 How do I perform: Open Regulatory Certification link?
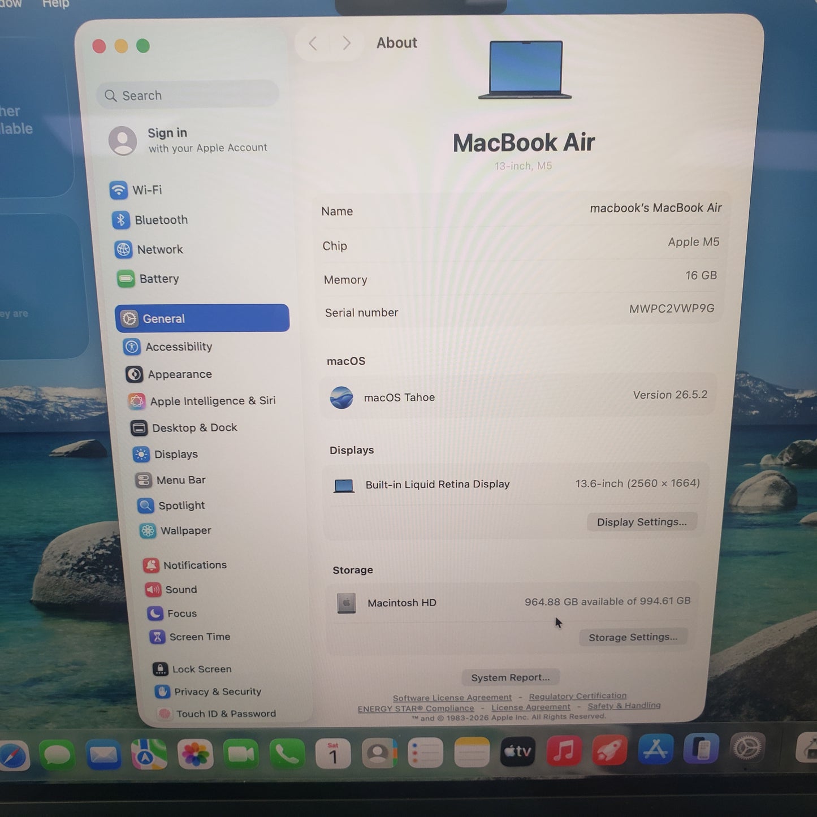pyautogui.click(x=578, y=696)
